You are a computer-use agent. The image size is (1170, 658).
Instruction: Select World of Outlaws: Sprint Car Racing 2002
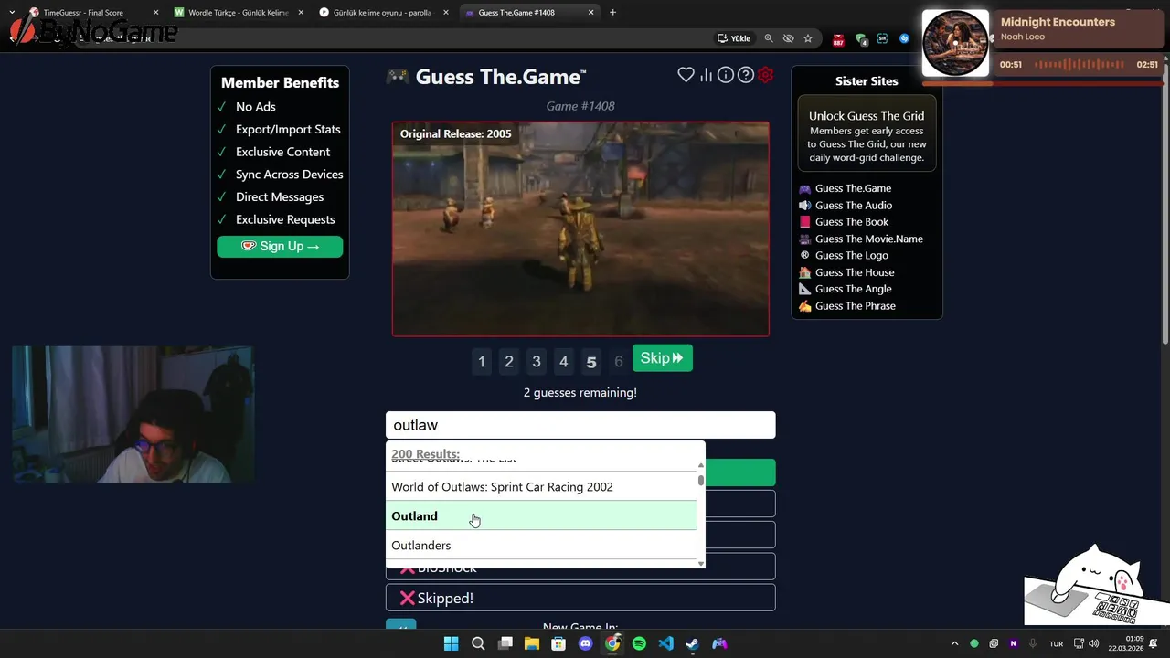541,487
